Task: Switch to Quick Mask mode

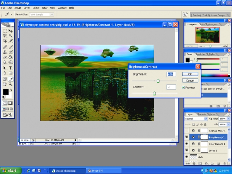Action: click(10, 103)
